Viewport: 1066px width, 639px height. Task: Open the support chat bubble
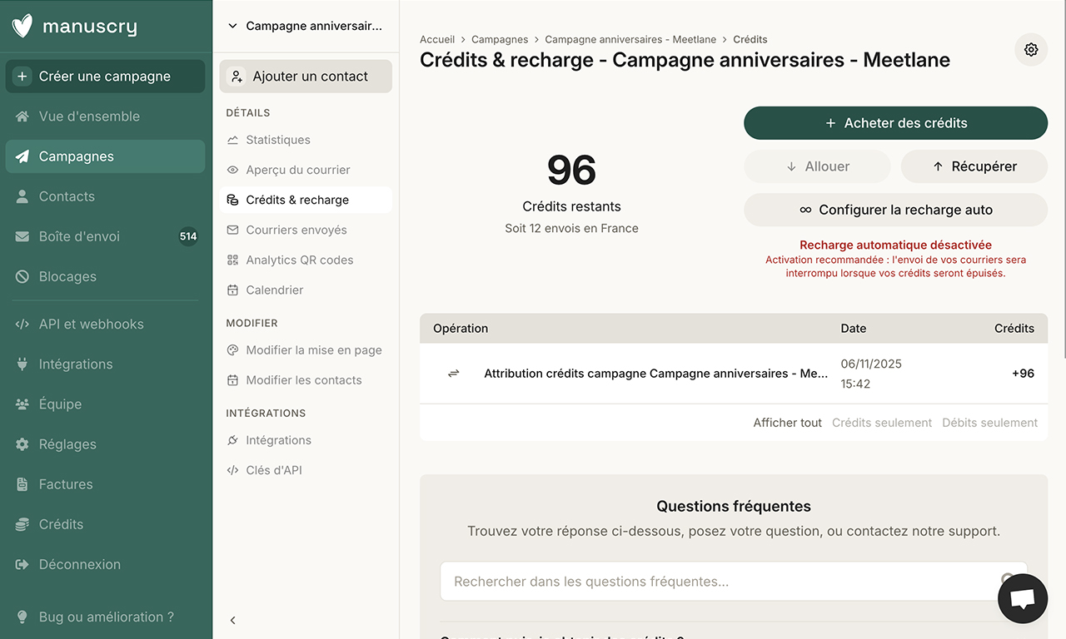point(1023,598)
